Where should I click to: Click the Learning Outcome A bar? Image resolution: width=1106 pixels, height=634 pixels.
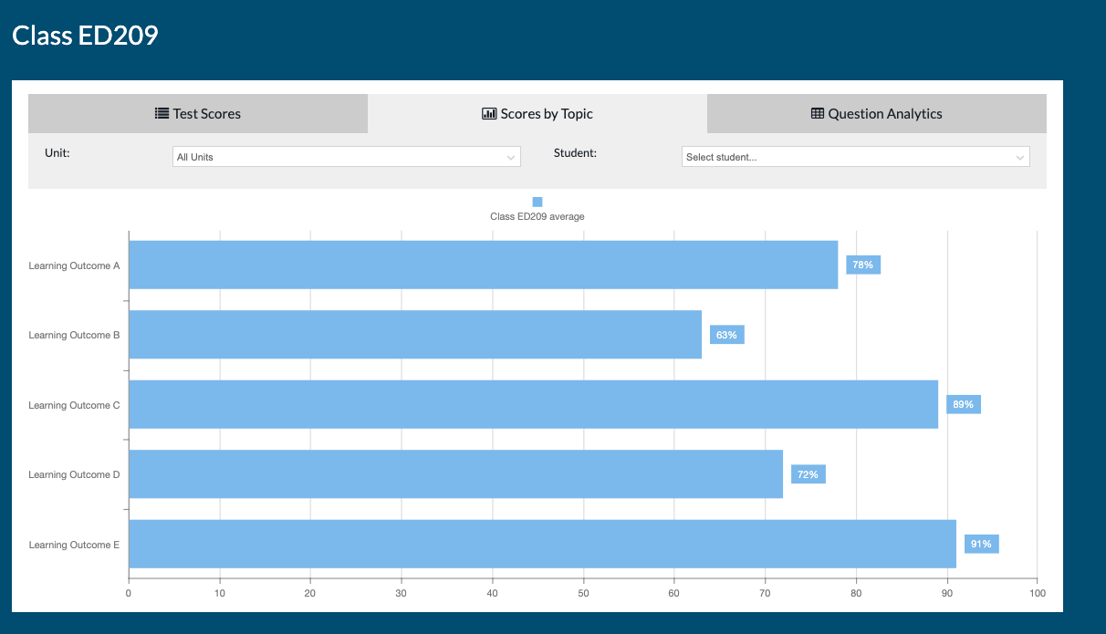(x=483, y=265)
